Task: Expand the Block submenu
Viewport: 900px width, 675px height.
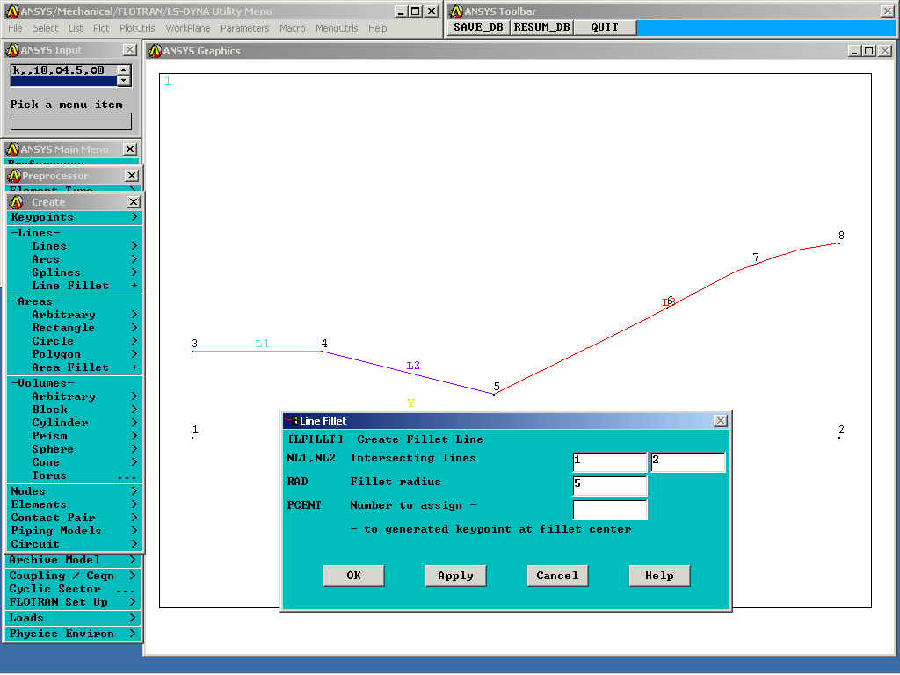Action: 74,410
